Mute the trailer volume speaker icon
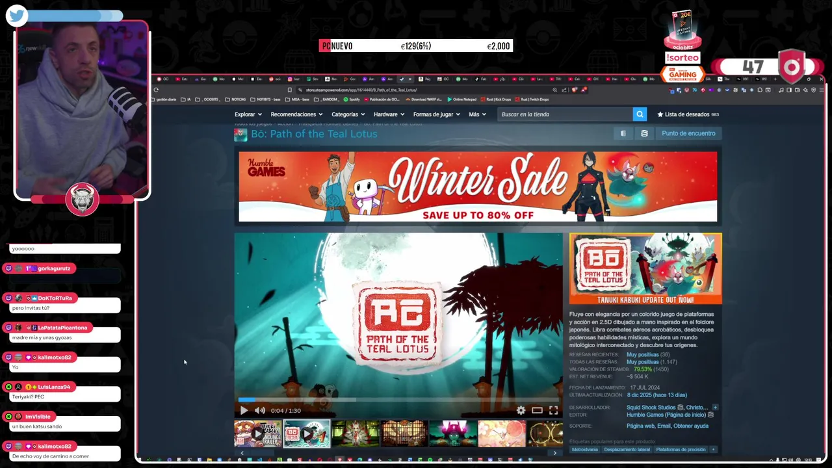 260,410
